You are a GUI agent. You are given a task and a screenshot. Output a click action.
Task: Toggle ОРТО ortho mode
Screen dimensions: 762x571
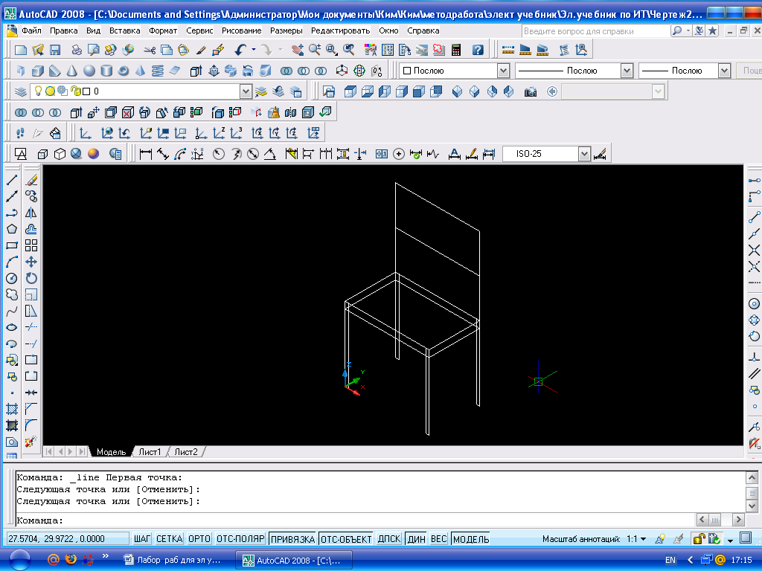(x=199, y=539)
